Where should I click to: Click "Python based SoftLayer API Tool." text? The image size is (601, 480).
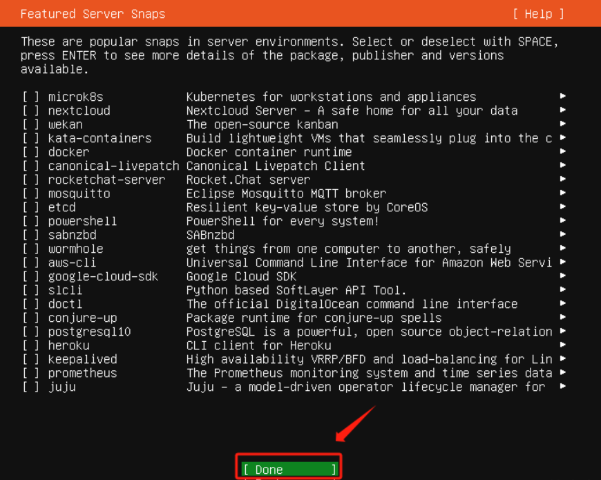pyautogui.click(x=296, y=290)
